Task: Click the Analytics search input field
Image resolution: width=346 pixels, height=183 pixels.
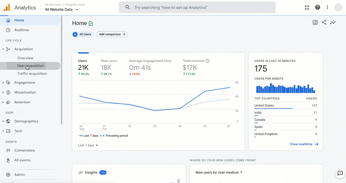Action: (197, 7)
